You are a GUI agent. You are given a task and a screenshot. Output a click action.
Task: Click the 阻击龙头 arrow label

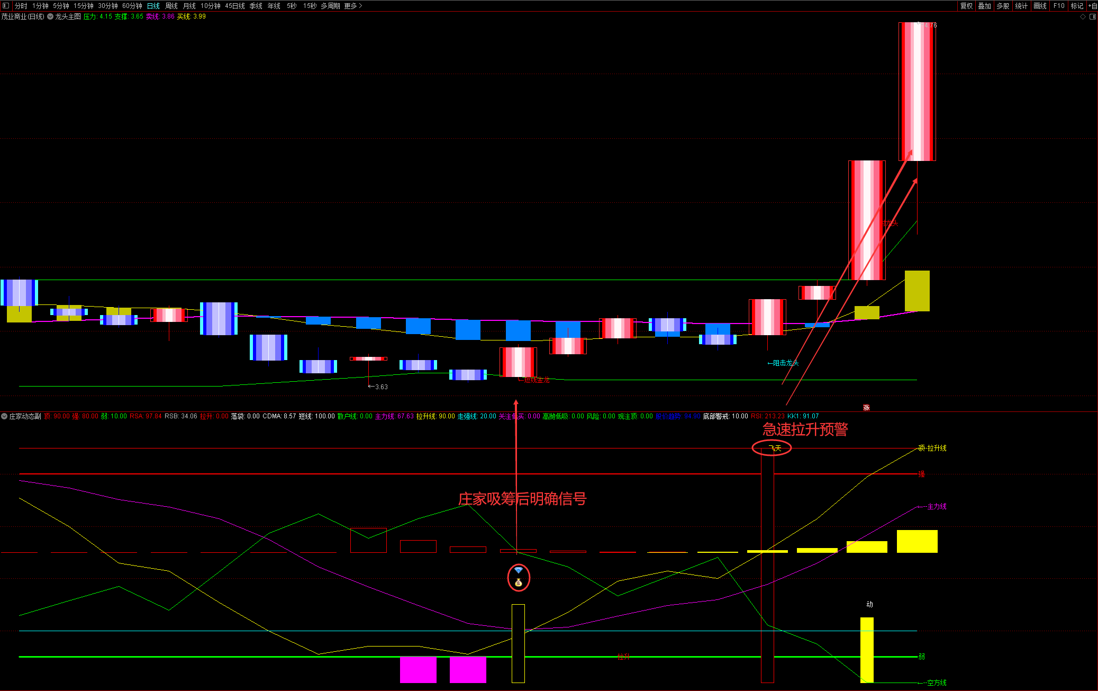(x=783, y=363)
